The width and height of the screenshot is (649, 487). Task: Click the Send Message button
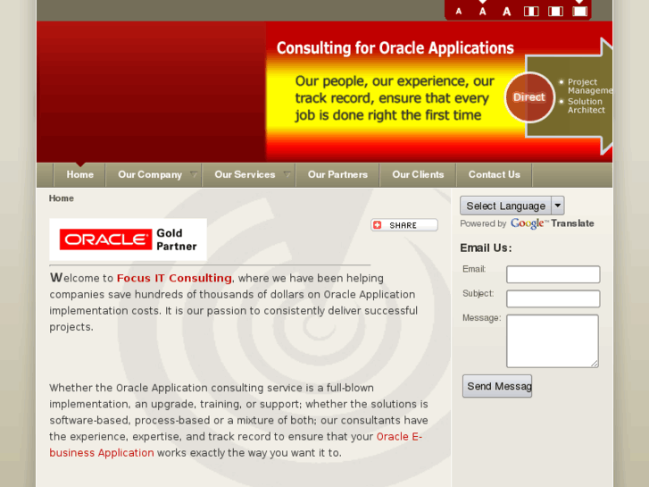click(x=497, y=386)
